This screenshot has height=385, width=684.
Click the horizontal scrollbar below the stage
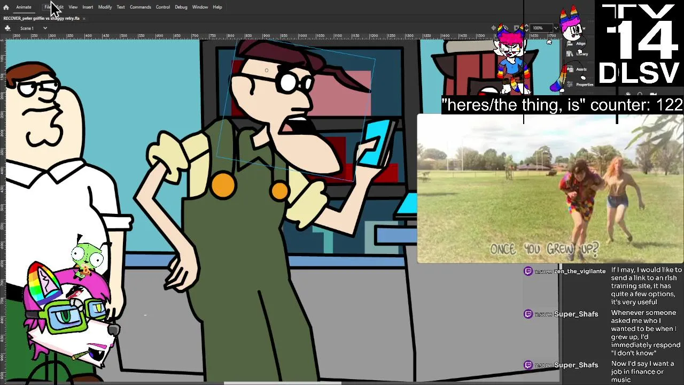tap(282, 382)
